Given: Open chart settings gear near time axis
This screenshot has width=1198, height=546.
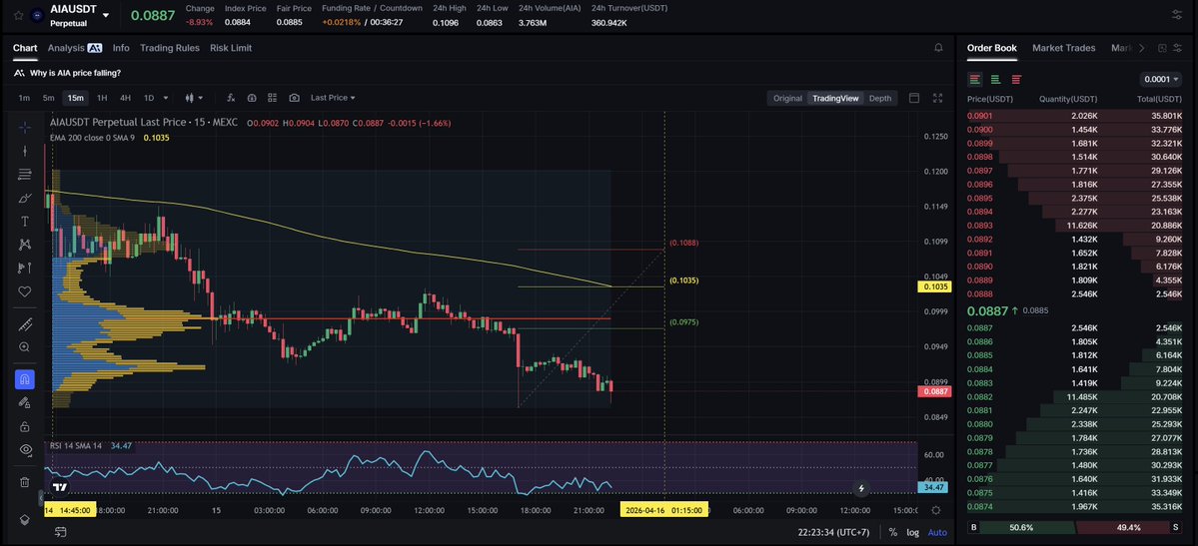Looking at the screenshot, I should 936,510.
